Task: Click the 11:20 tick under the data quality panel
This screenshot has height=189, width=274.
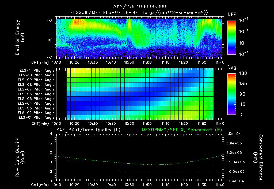Action: [184, 185]
